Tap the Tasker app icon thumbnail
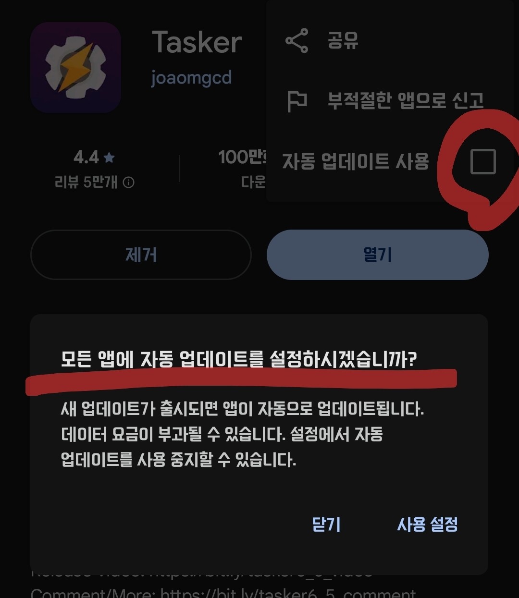The width and height of the screenshot is (519, 598). [x=75, y=68]
